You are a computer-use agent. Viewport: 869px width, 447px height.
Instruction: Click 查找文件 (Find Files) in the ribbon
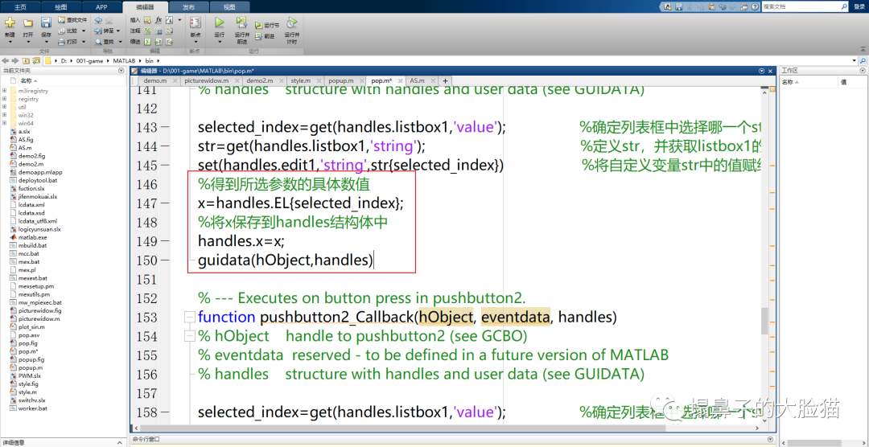(x=72, y=20)
